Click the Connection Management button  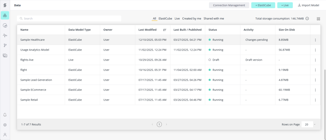(x=229, y=5)
